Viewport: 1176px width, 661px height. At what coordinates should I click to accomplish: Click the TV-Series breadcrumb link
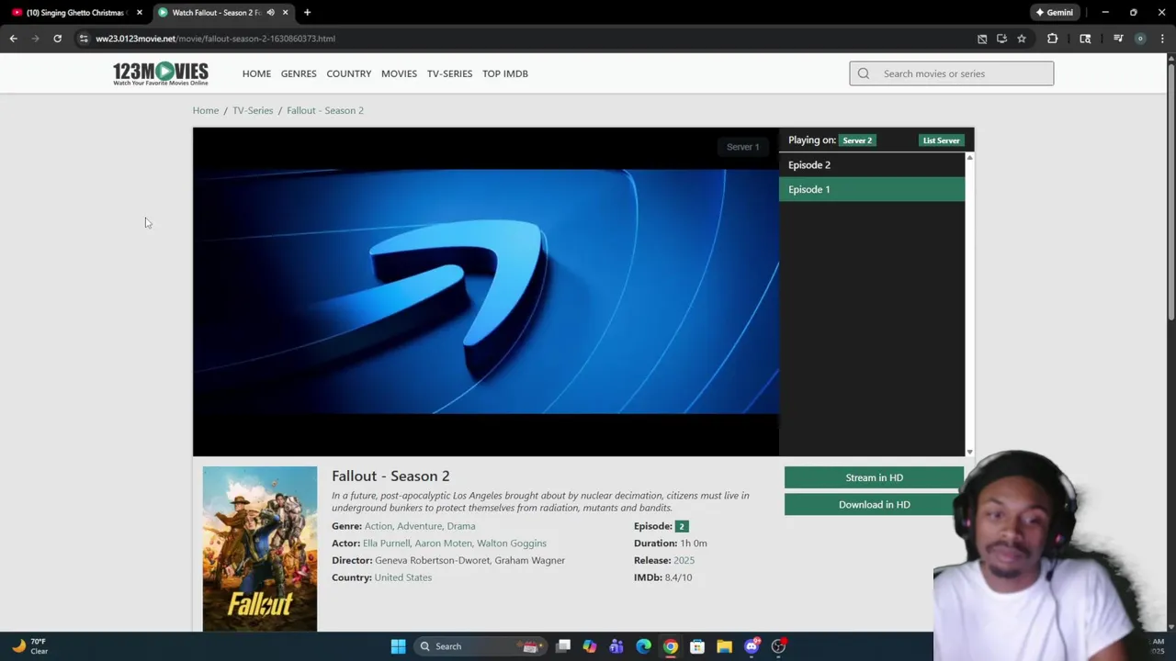pyautogui.click(x=253, y=110)
